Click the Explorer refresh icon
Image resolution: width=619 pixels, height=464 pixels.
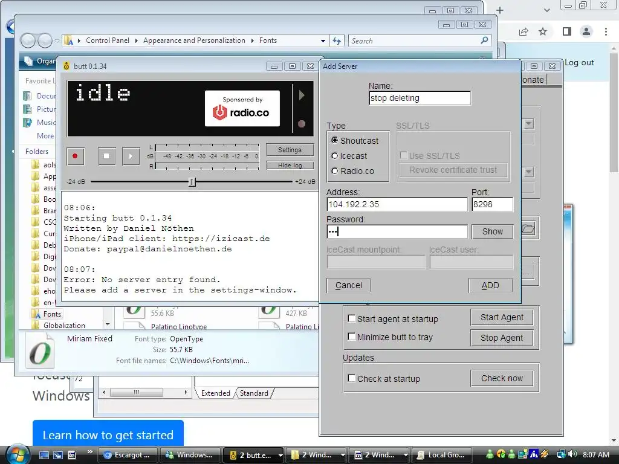(336, 40)
